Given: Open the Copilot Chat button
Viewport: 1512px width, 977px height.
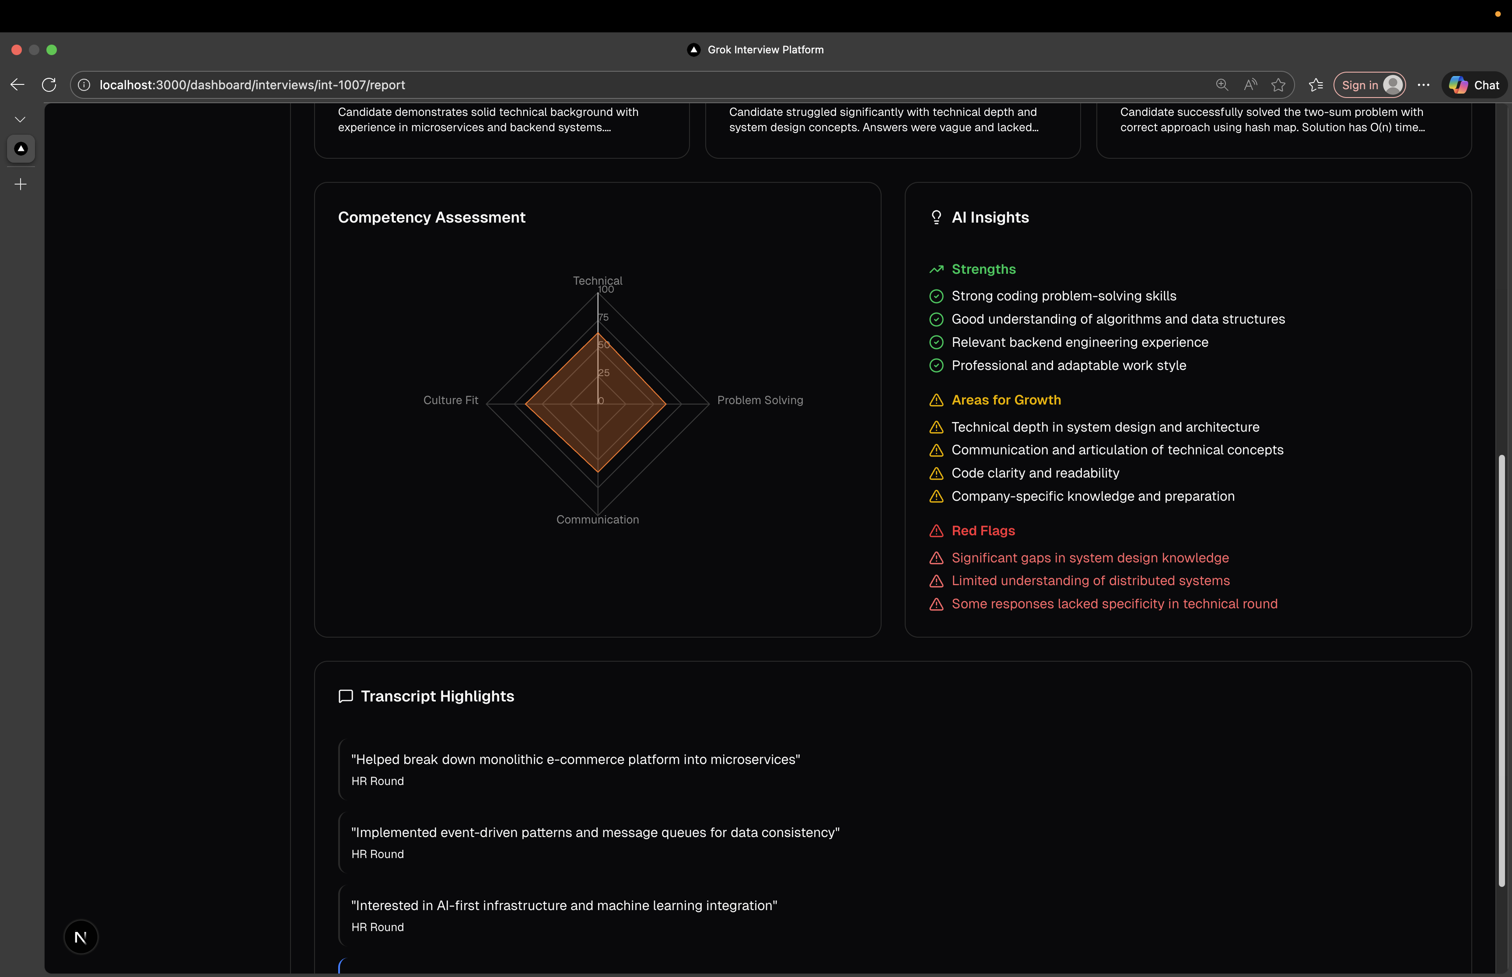Looking at the screenshot, I should [x=1474, y=85].
